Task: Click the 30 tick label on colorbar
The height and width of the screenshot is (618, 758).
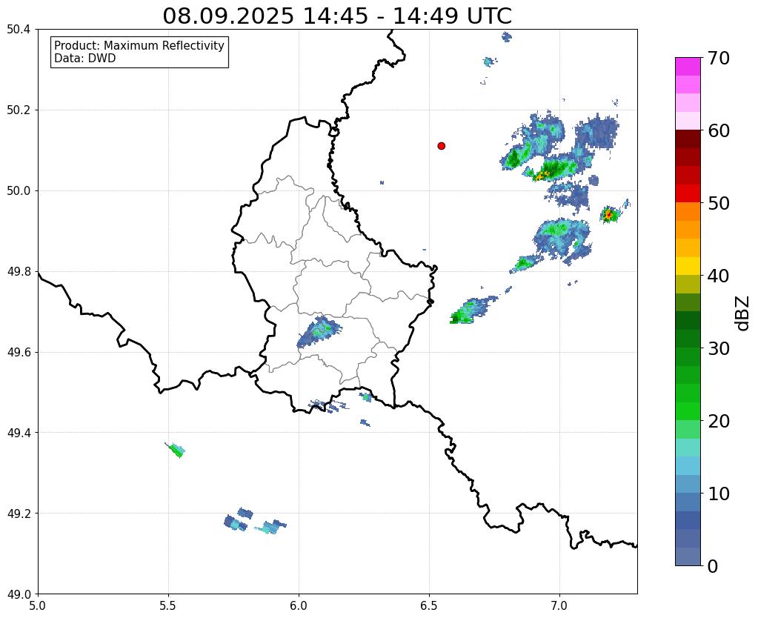Action: pyautogui.click(x=719, y=348)
